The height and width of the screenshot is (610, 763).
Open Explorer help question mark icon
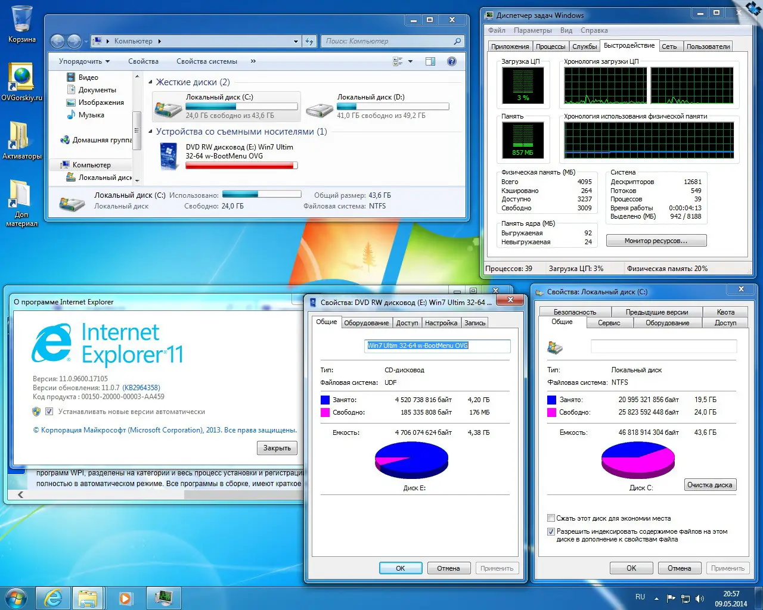(452, 61)
